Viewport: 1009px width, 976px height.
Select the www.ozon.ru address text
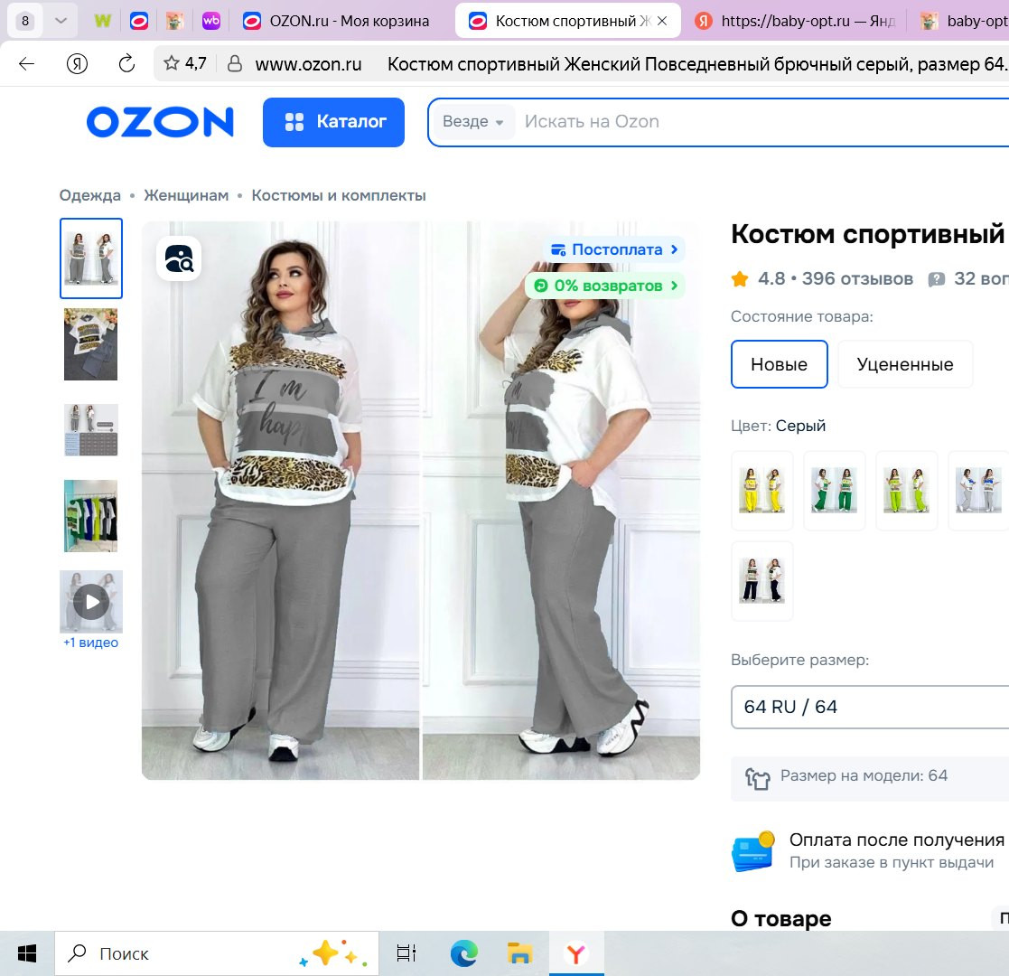point(308,64)
